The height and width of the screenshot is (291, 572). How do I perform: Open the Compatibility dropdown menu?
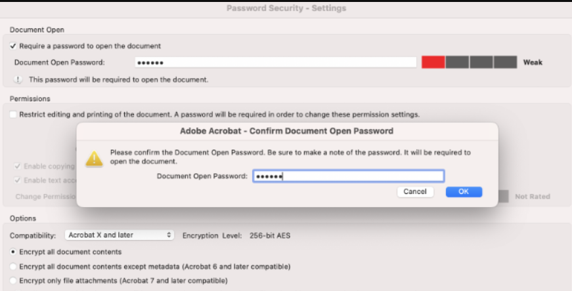(x=119, y=235)
